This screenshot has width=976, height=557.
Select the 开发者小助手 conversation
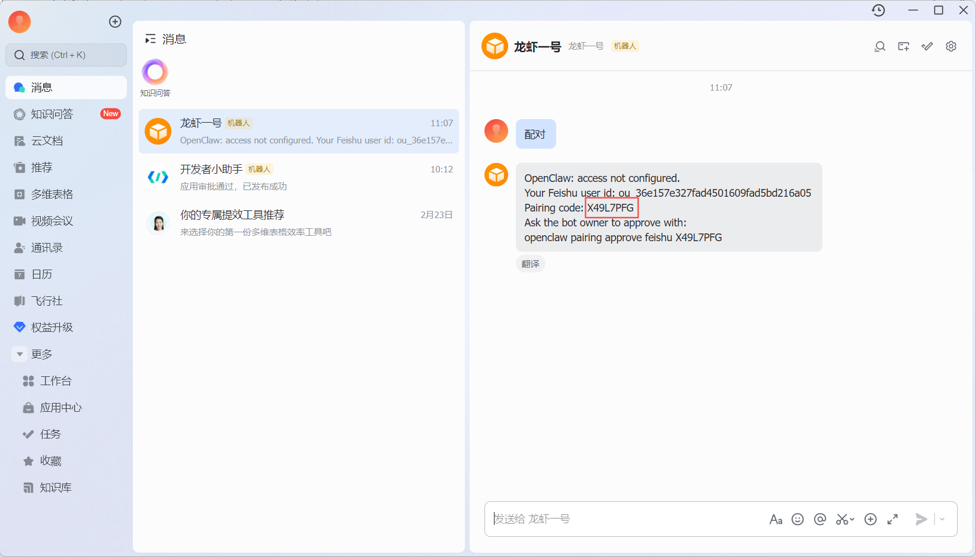click(299, 177)
